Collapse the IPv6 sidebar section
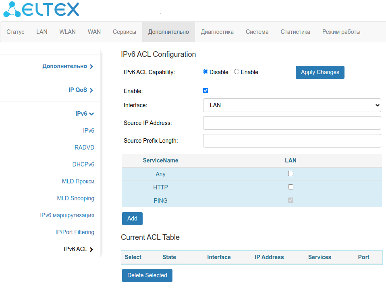Image resolution: width=386 pixels, height=289 pixels. coord(84,114)
